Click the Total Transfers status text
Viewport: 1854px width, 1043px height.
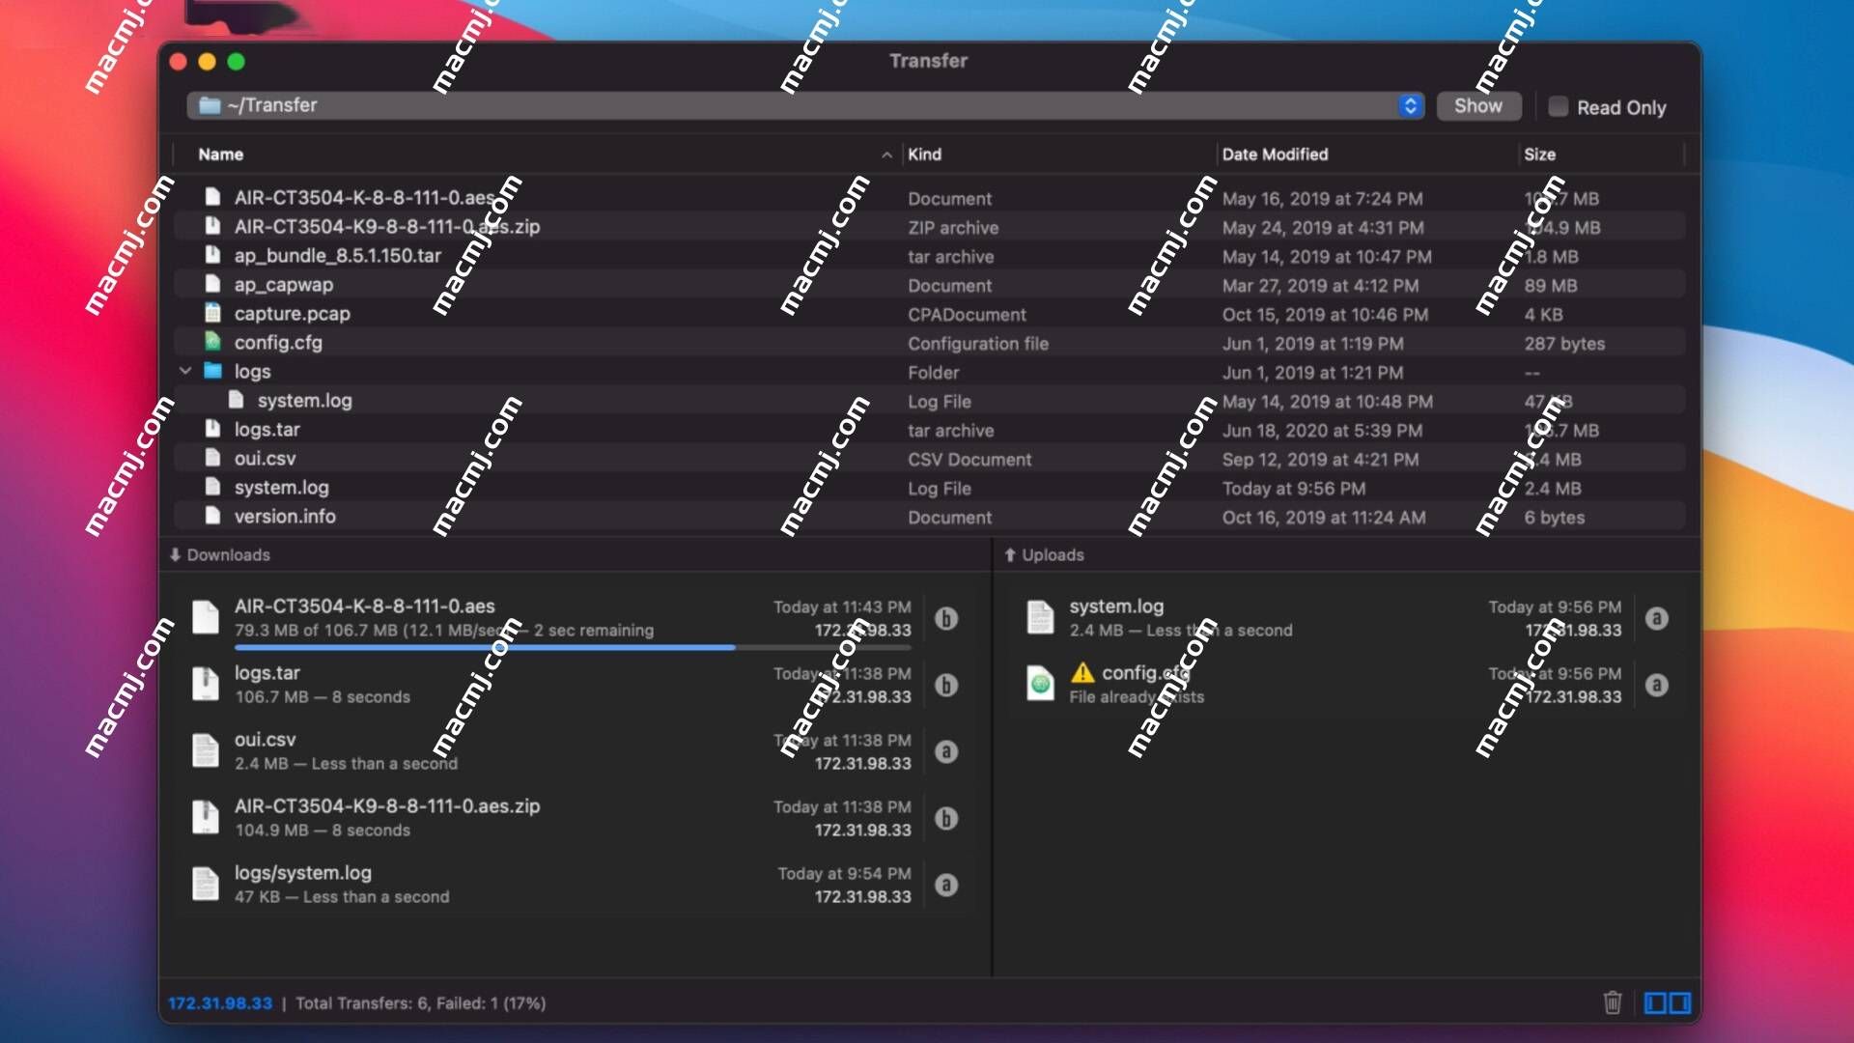tap(421, 1003)
